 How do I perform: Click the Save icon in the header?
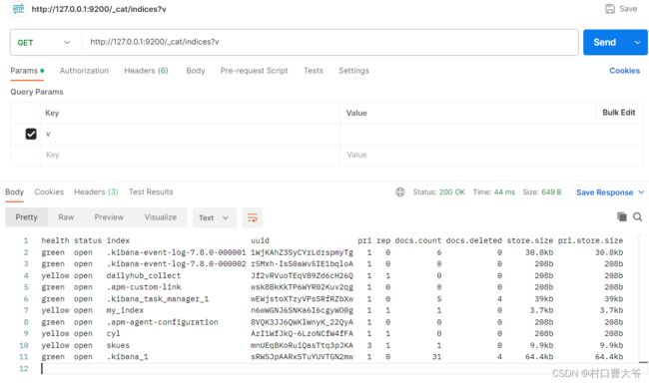coord(610,9)
